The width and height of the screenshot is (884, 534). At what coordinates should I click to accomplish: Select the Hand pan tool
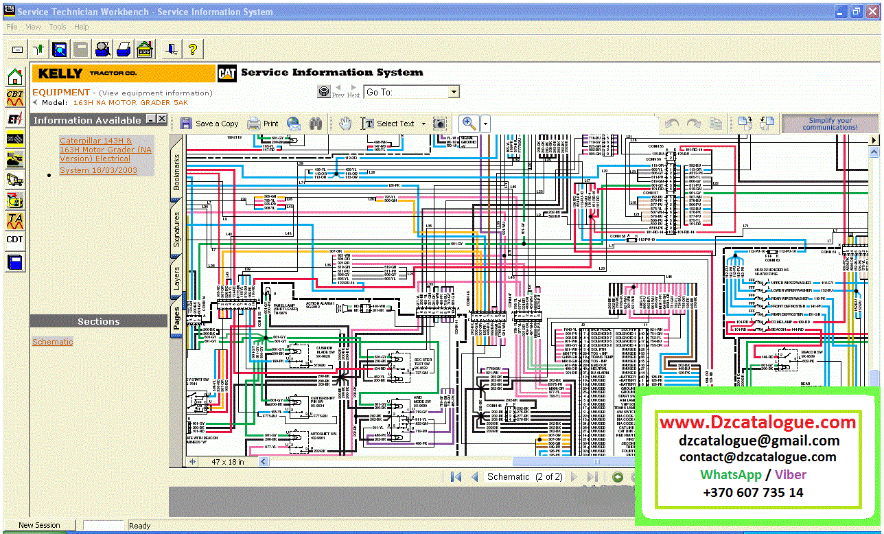click(x=345, y=124)
